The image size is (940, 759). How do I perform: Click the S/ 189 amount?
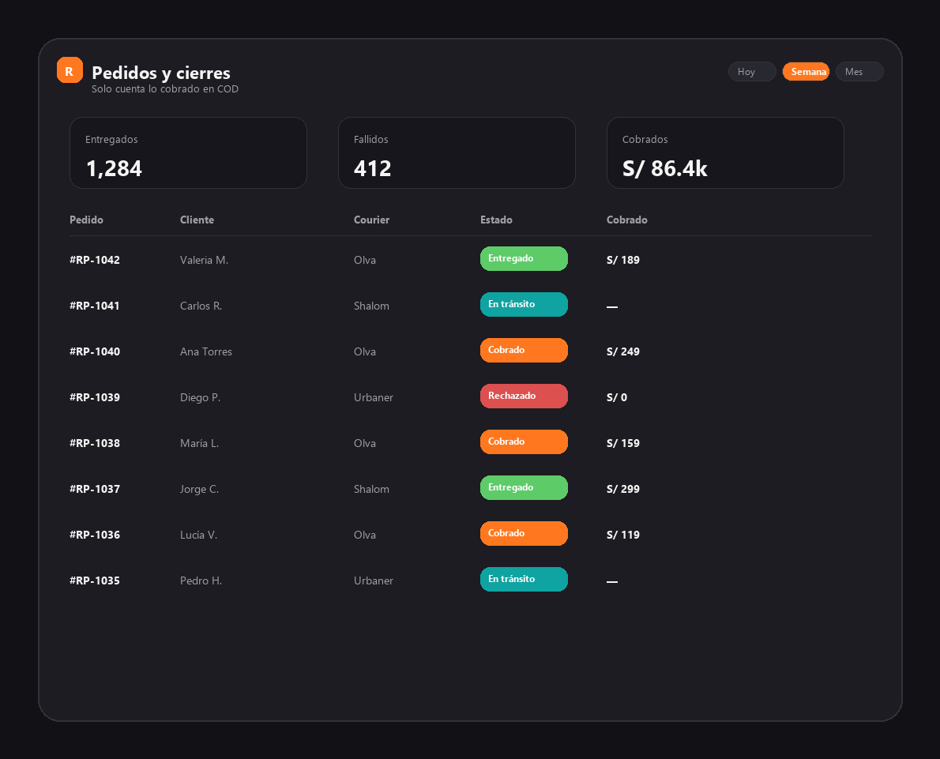click(x=623, y=260)
